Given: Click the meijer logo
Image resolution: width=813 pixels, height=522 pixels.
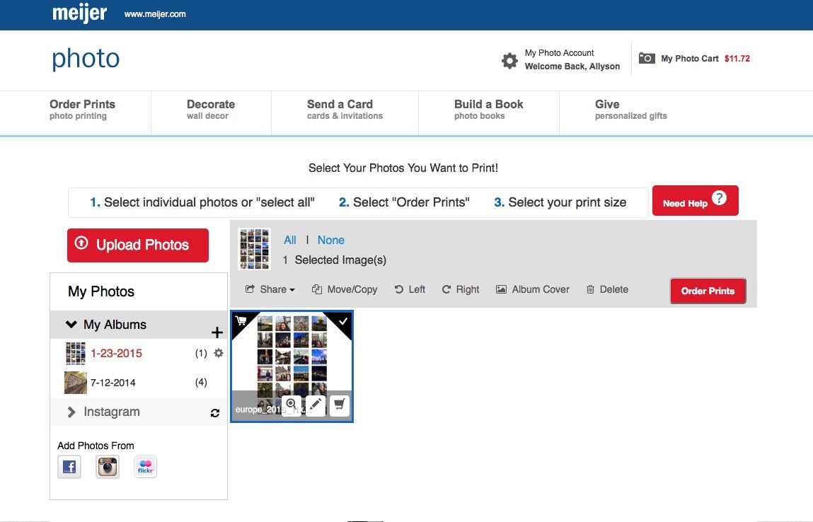Looking at the screenshot, I should (x=79, y=13).
